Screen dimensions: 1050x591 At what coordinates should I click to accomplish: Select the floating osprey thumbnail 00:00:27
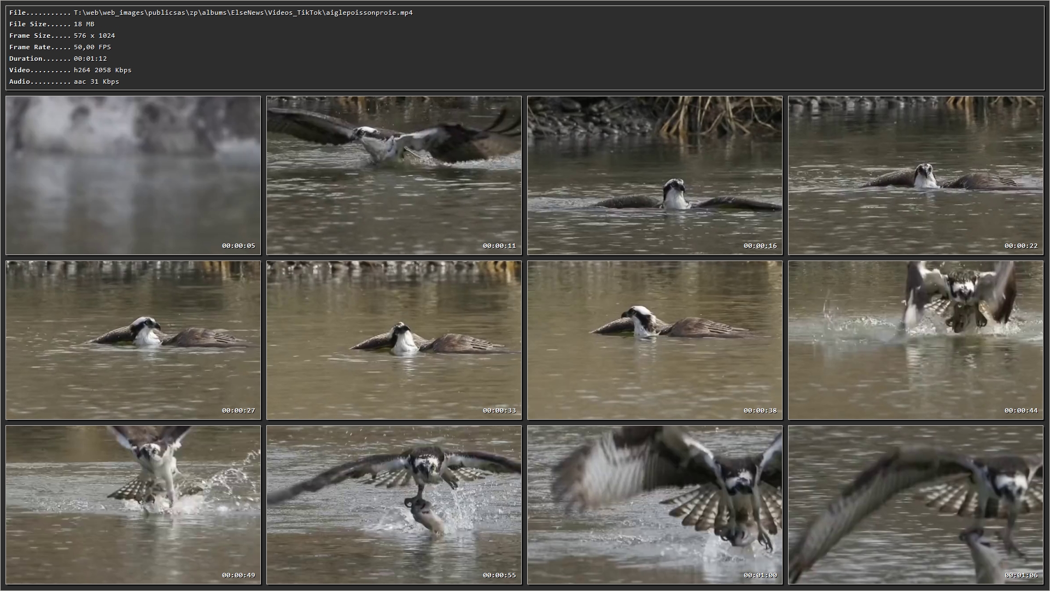coord(133,340)
